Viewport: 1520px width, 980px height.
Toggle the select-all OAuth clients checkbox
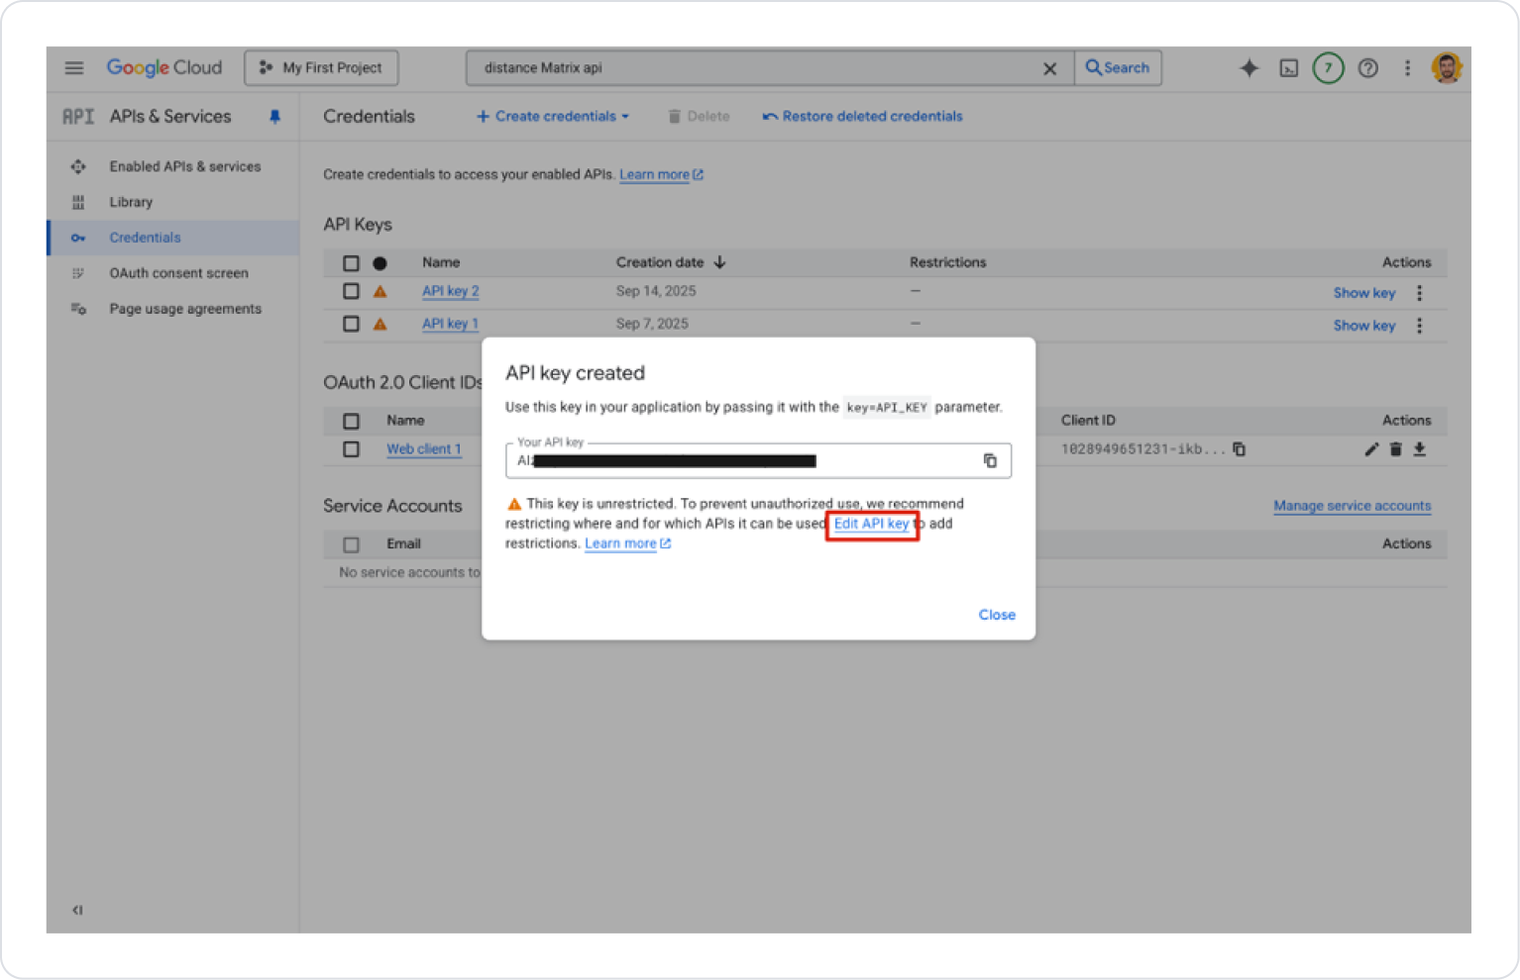[x=351, y=421]
